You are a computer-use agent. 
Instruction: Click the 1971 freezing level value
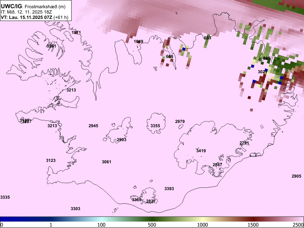pos(76,33)
